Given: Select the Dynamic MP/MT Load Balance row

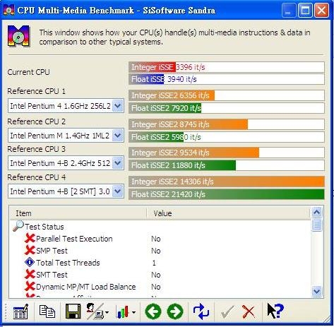Looking at the screenshot, I should coord(160,287).
